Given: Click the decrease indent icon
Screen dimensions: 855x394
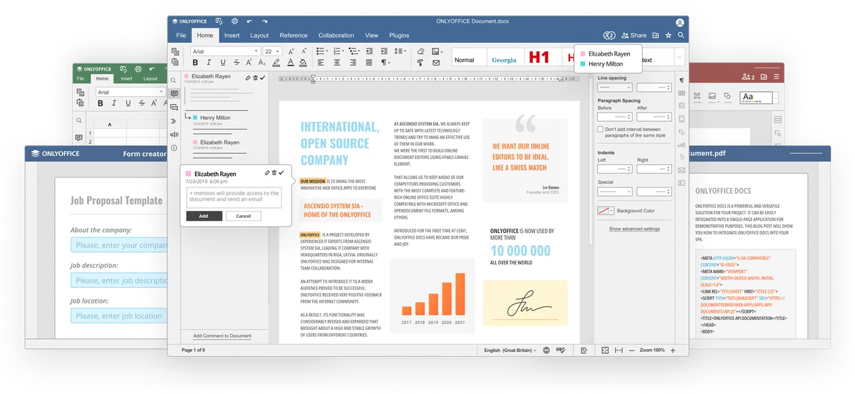Looking at the screenshot, I should (x=369, y=51).
